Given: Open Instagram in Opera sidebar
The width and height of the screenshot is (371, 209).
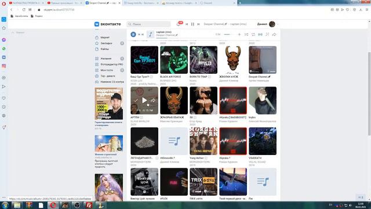Looking at the screenshot, I should (4, 66).
